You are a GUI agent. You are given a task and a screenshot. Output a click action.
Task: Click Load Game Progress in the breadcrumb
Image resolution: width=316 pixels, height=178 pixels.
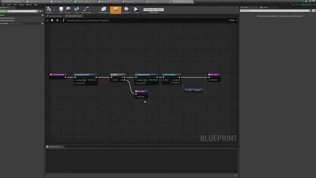point(98,20)
